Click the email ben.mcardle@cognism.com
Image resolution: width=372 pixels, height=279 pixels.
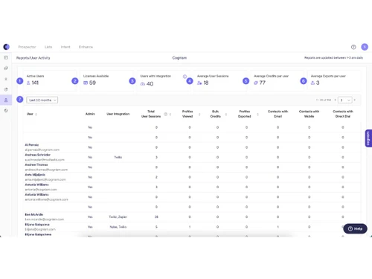click(45, 219)
